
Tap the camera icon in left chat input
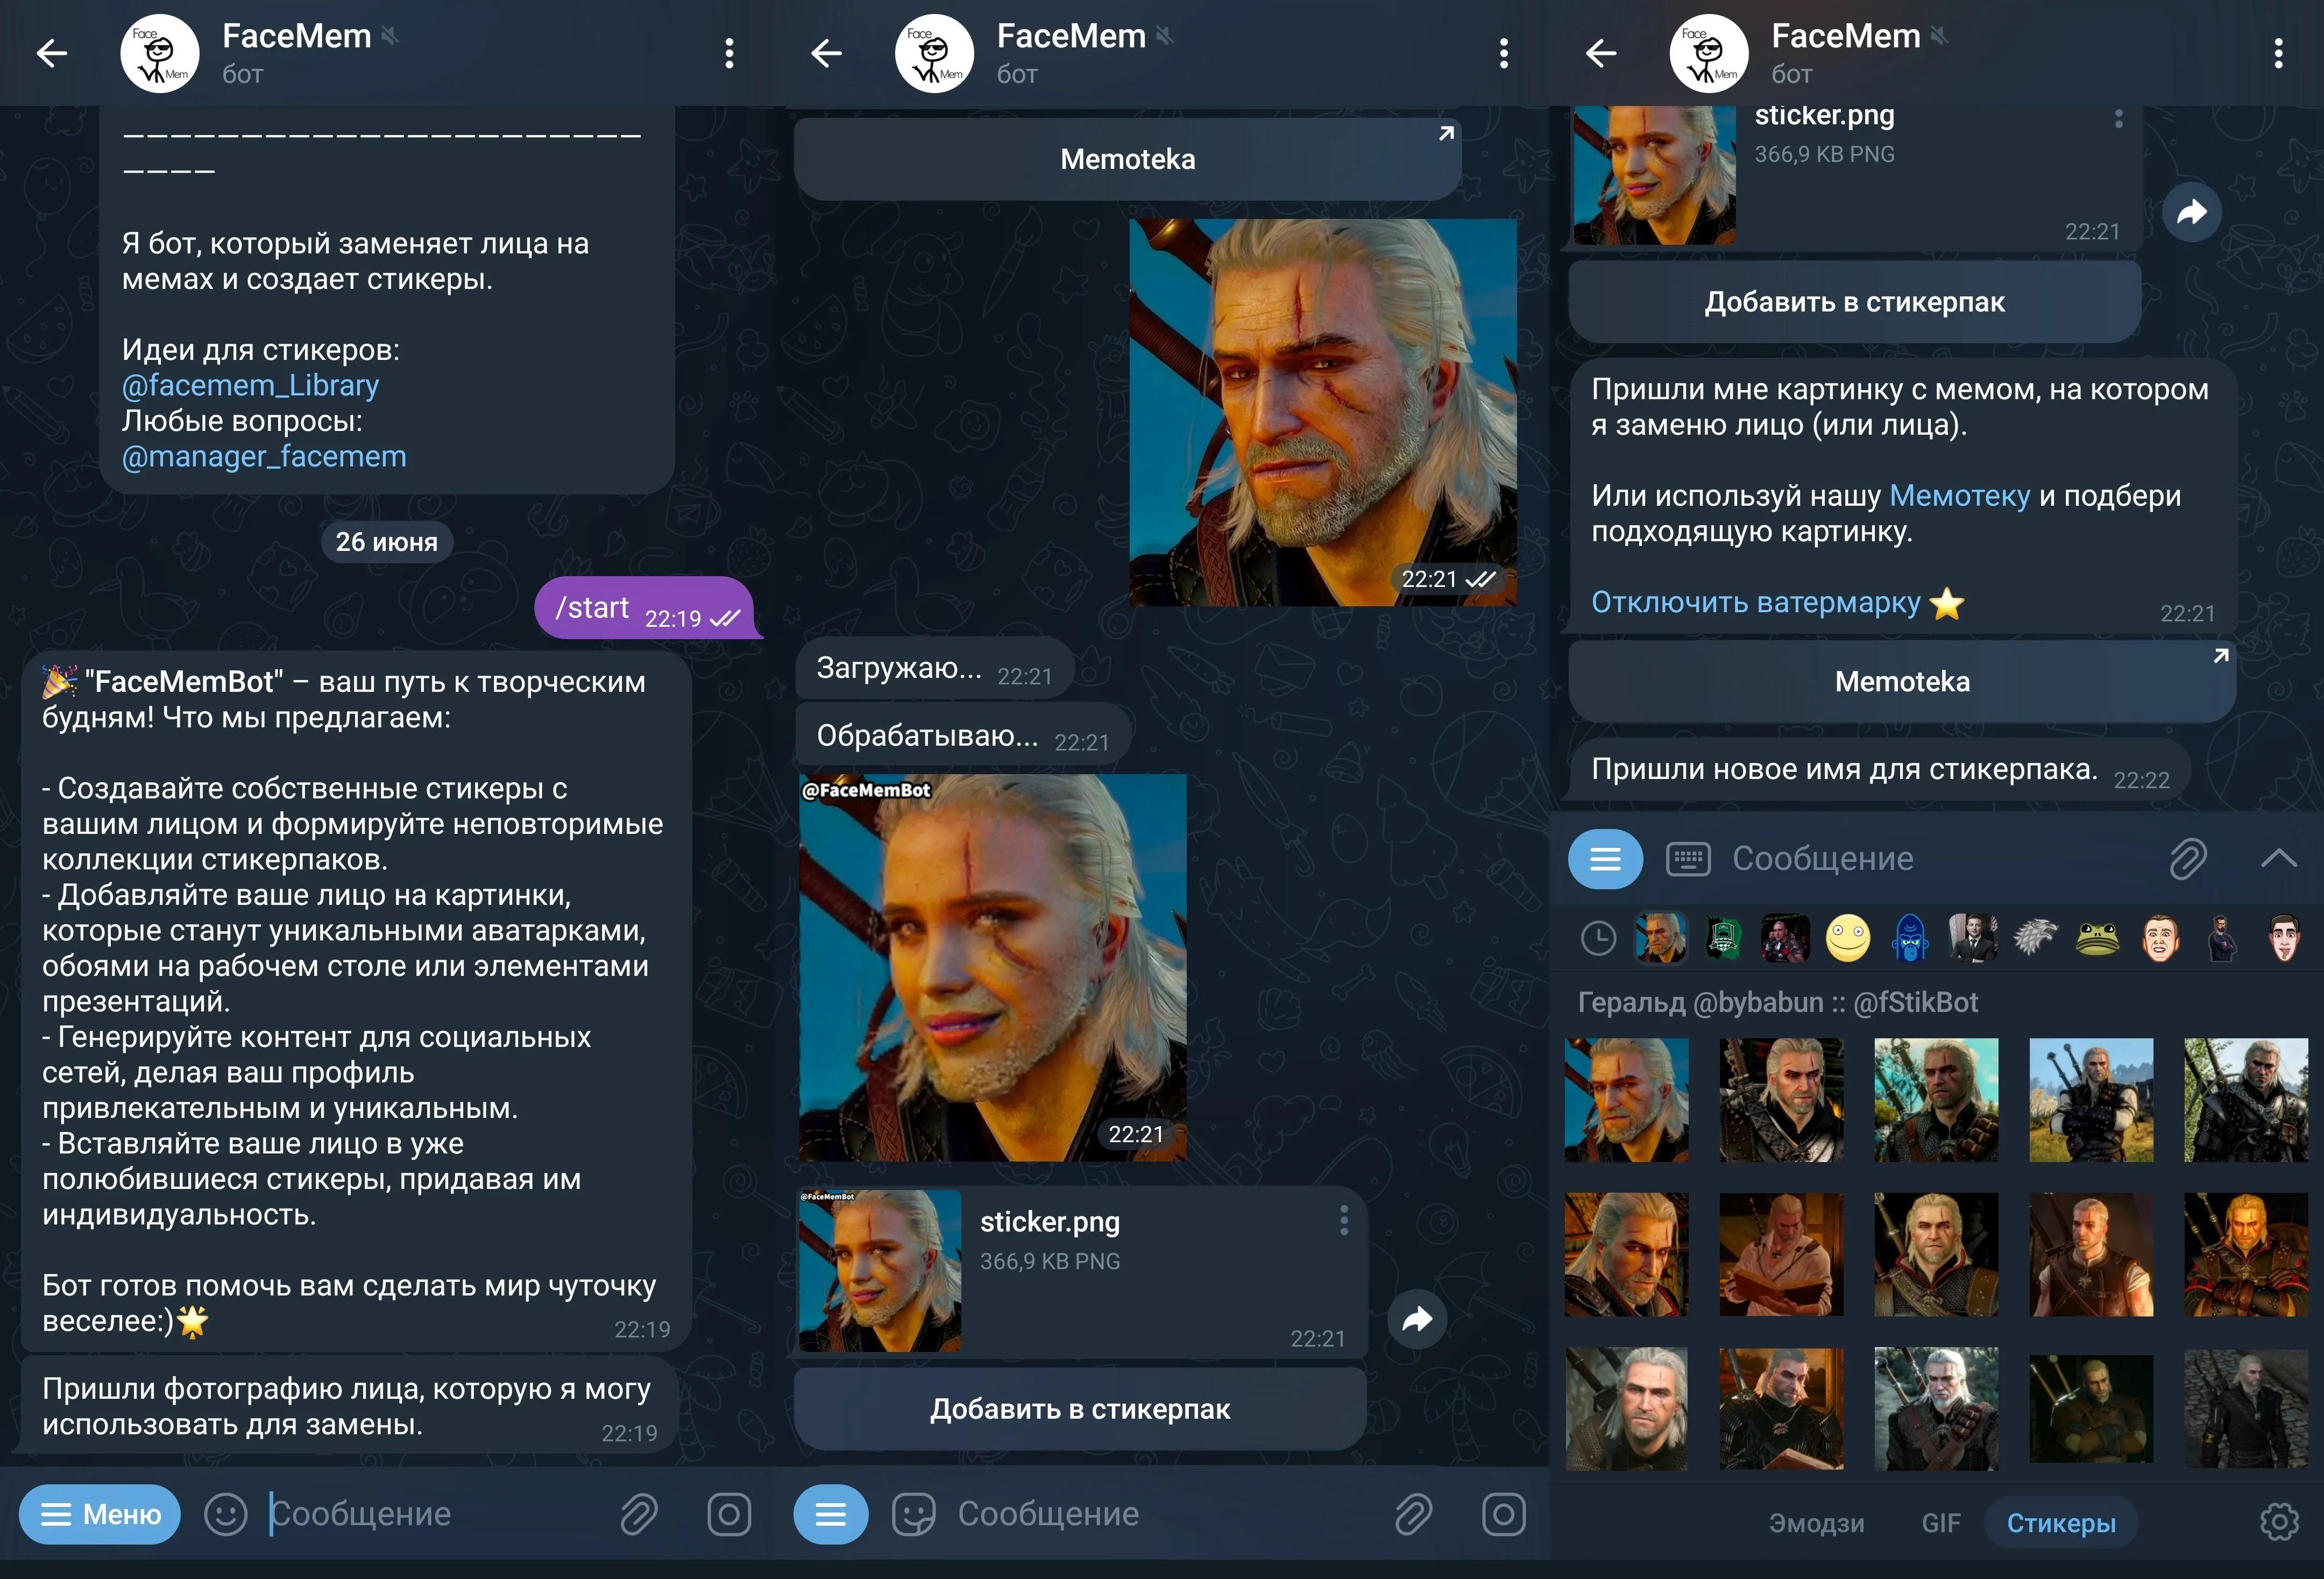[729, 1514]
